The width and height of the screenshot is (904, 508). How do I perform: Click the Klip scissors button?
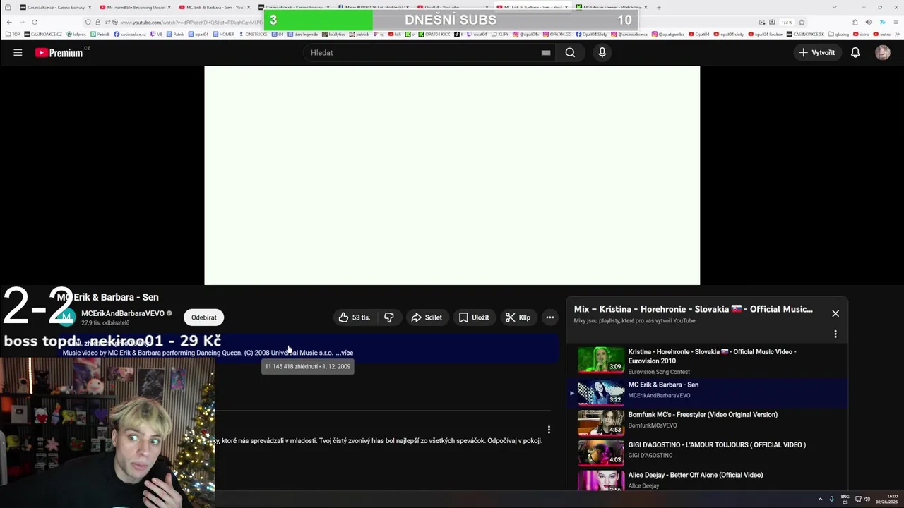[518, 317]
